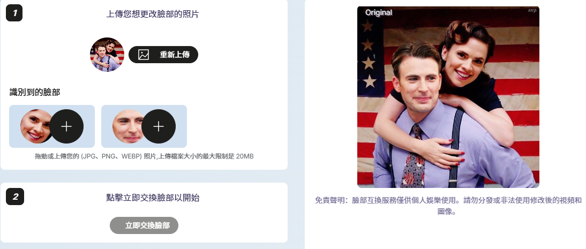The width and height of the screenshot is (586, 249).
Task: Click the plus button beside the man's detected face
Action: click(x=159, y=126)
